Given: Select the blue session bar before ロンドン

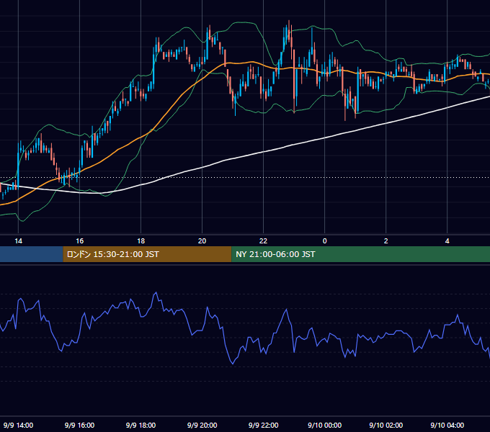Looking at the screenshot, I should pyautogui.click(x=32, y=254).
